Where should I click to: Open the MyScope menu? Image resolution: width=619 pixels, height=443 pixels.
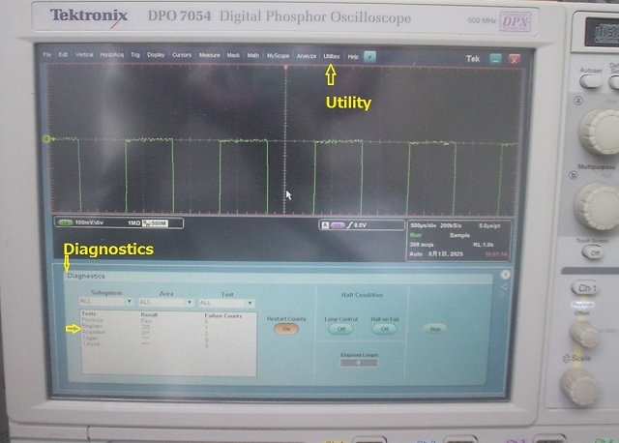[x=278, y=56]
